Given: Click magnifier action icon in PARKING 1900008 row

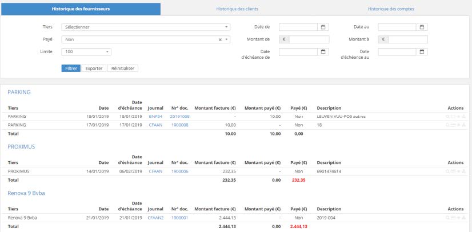Looking at the screenshot, I should (x=447, y=125).
